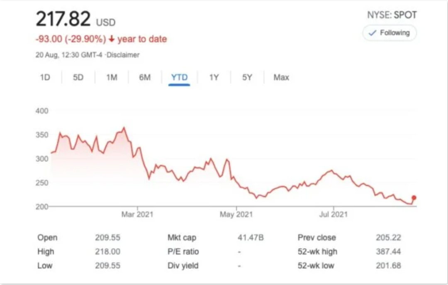Click the Mar 2021 axis label
The width and height of the screenshot is (448, 285).
[x=137, y=214]
